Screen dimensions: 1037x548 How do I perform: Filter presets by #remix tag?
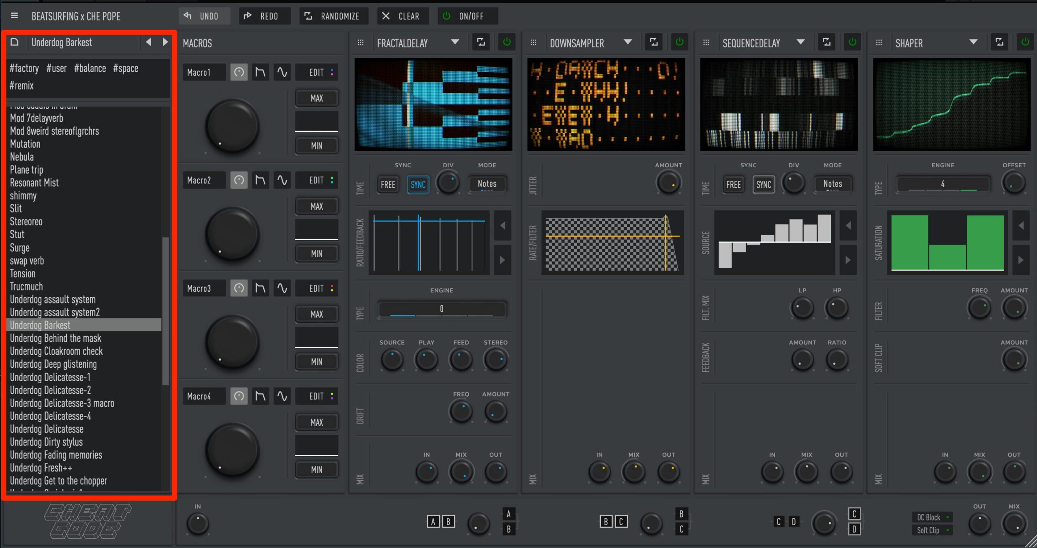coord(21,85)
